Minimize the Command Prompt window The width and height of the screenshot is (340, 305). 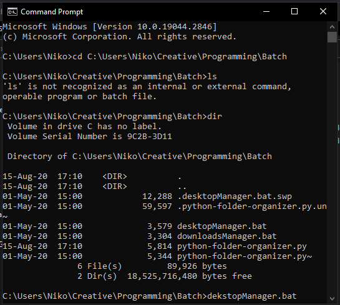(266, 11)
